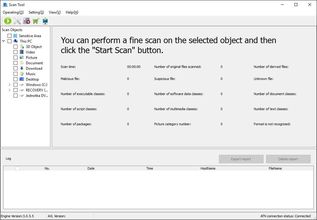Collapse the This PC tree node
Viewport: 317px width, 220px height.
(x=4, y=41)
